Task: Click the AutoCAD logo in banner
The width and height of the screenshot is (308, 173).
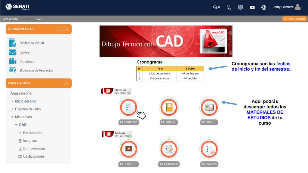Action: [214, 41]
